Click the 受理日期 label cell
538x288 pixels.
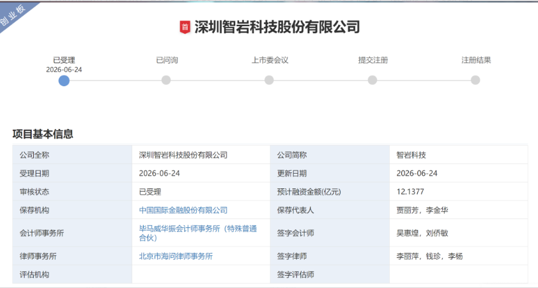(72, 173)
